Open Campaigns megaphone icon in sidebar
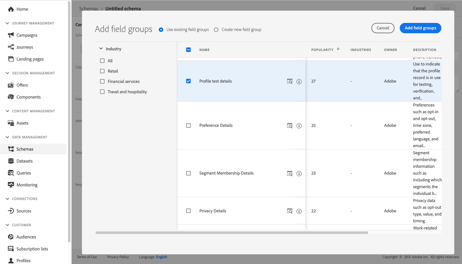This screenshot has height=264, width=462. point(11,35)
